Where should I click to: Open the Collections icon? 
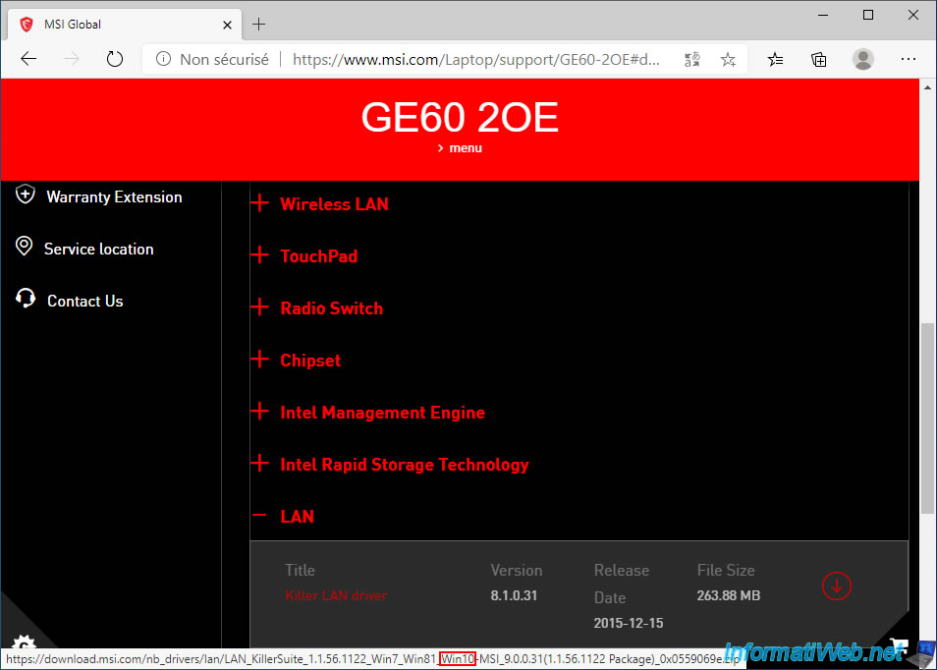pyautogui.click(x=819, y=59)
